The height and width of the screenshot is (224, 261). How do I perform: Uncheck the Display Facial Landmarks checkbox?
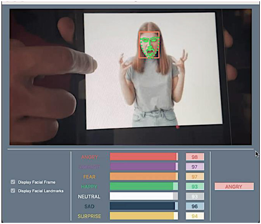[13, 191]
